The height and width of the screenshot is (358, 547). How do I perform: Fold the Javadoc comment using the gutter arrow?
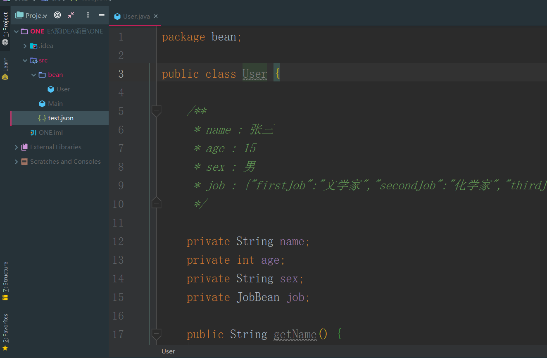156,111
